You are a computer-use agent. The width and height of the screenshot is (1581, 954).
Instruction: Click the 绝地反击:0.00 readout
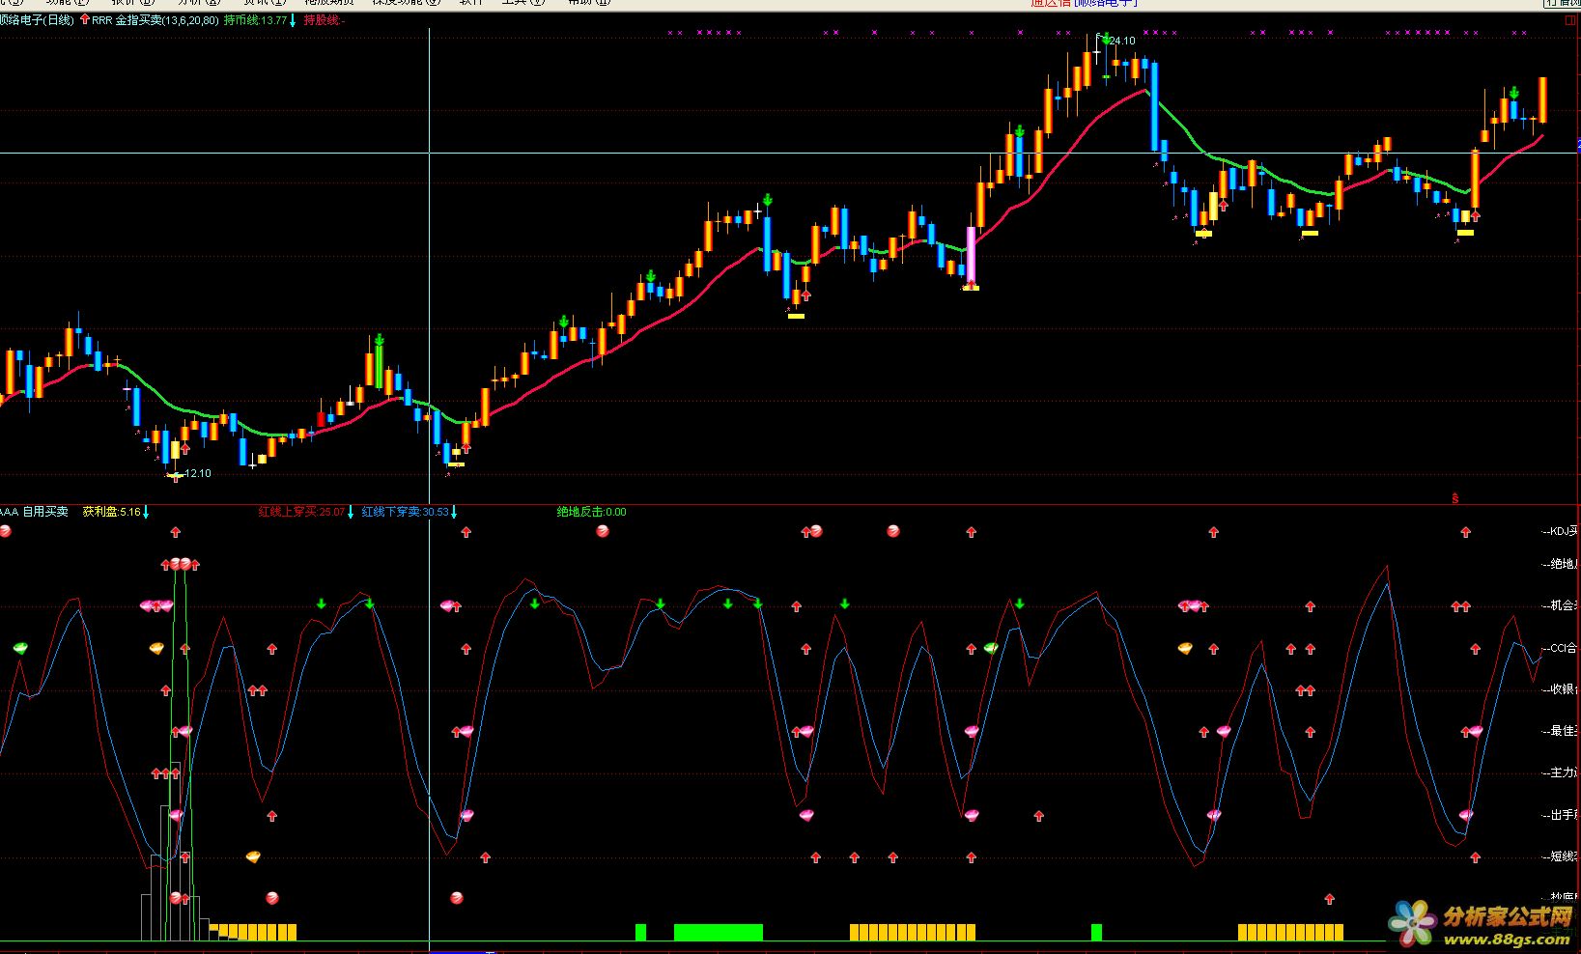coord(591,512)
